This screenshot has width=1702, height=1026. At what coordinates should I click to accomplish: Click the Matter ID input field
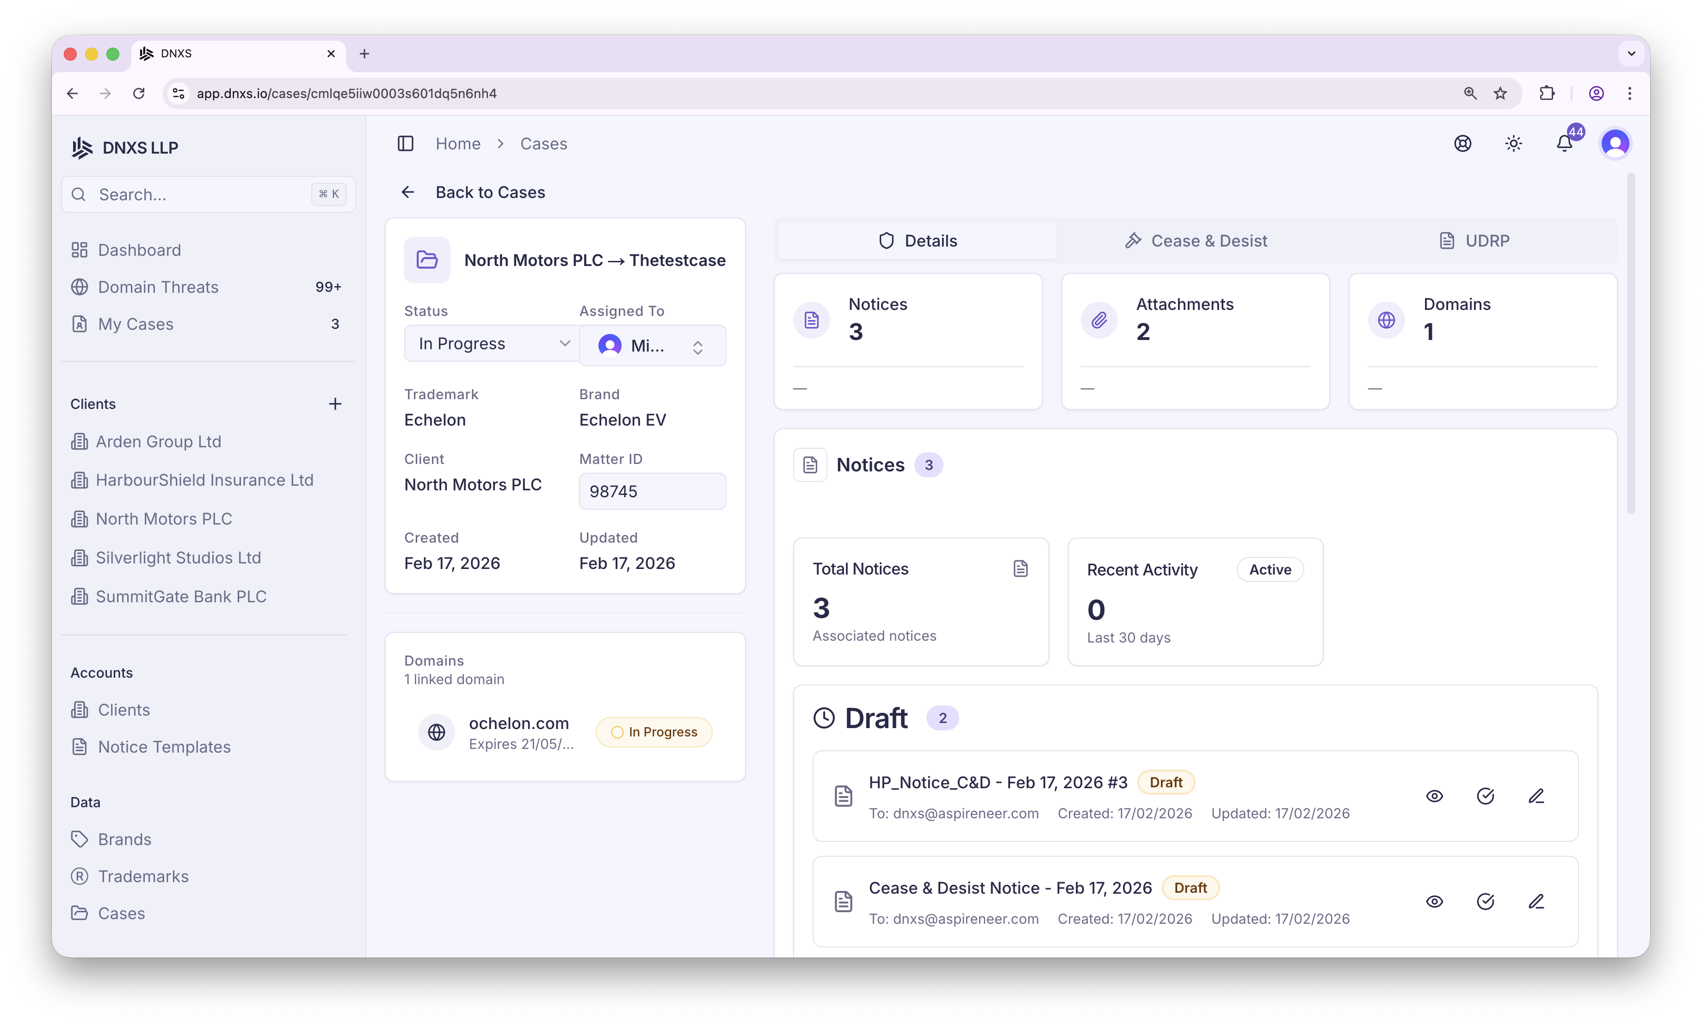(652, 491)
